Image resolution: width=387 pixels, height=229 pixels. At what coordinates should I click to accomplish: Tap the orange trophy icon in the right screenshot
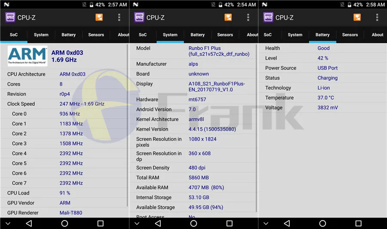click(x=357, y=17)
